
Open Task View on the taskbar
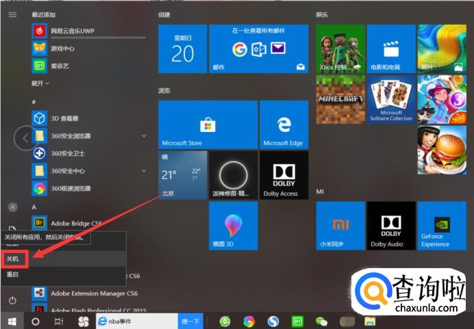point(59,321)
